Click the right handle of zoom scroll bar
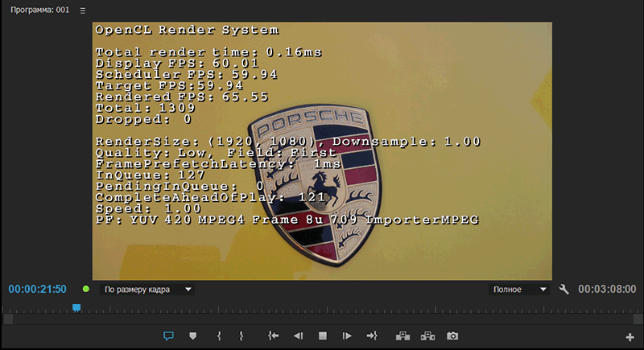This screenshot has height=350, width=644. tap(638, 319)
